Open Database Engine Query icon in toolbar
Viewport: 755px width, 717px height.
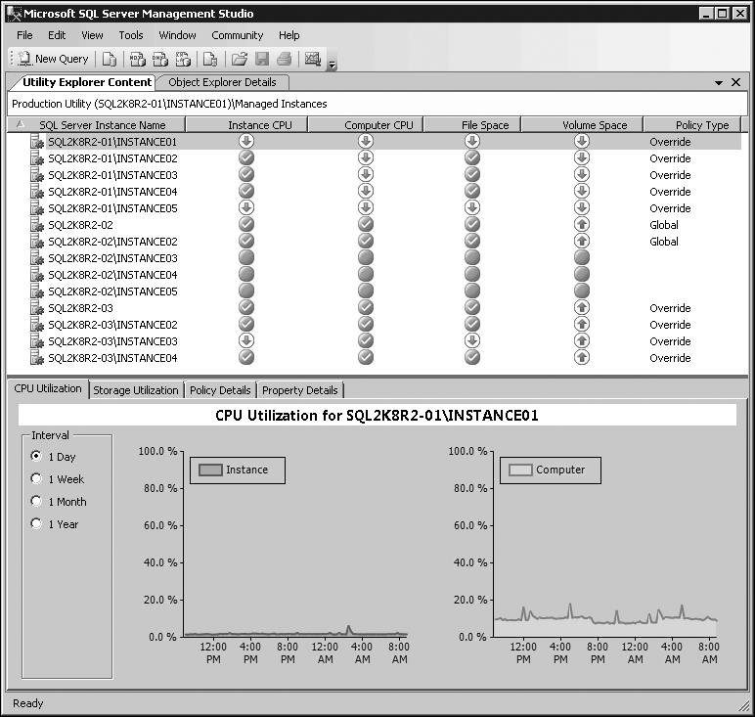(110, 60)
